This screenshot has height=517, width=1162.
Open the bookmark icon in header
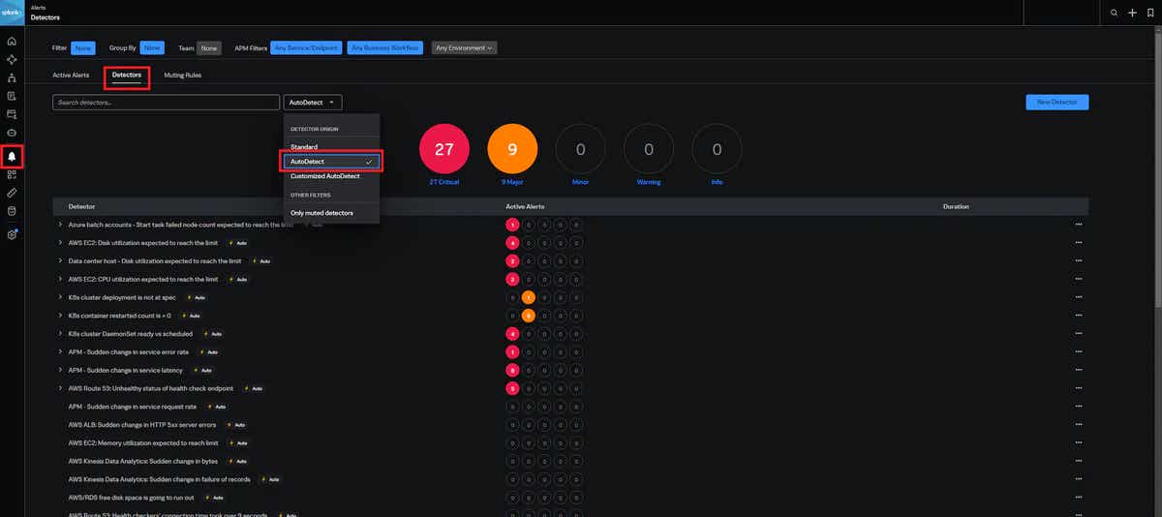(1149, 13)
